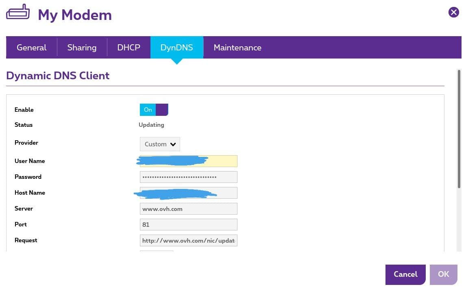
Task: Open the Maintenance tab
Action: click(x=237, y=48)
